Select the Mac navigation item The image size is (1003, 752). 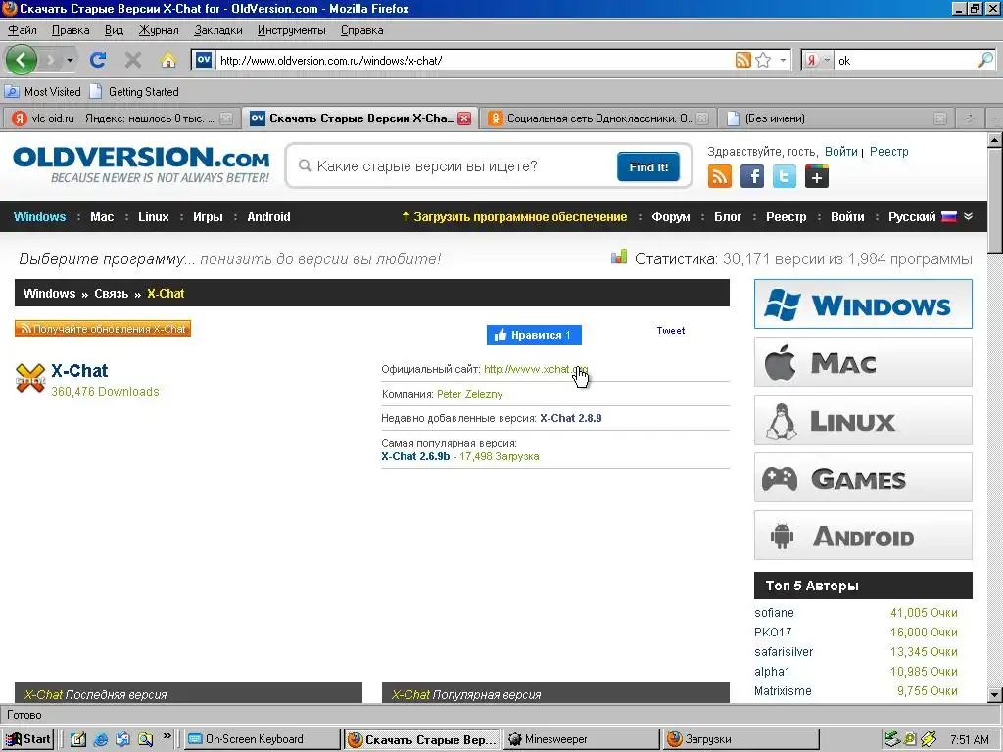[102, 216]
